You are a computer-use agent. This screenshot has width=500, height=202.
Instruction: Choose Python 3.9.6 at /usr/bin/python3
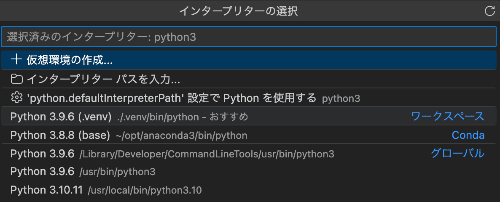[x=42, y=172]
